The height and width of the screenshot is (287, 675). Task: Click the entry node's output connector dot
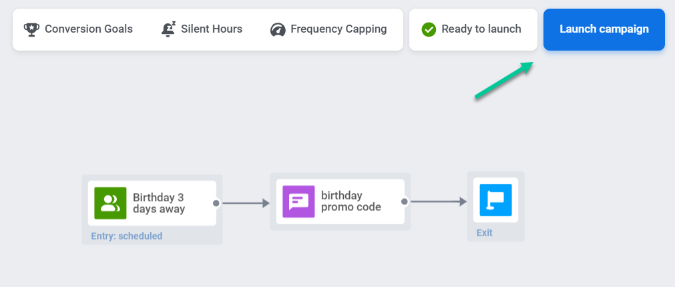(216, 203)
